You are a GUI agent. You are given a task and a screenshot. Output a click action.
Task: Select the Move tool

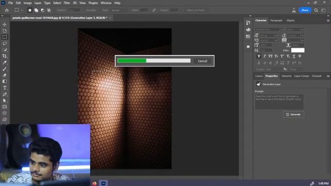pos(5,24)
